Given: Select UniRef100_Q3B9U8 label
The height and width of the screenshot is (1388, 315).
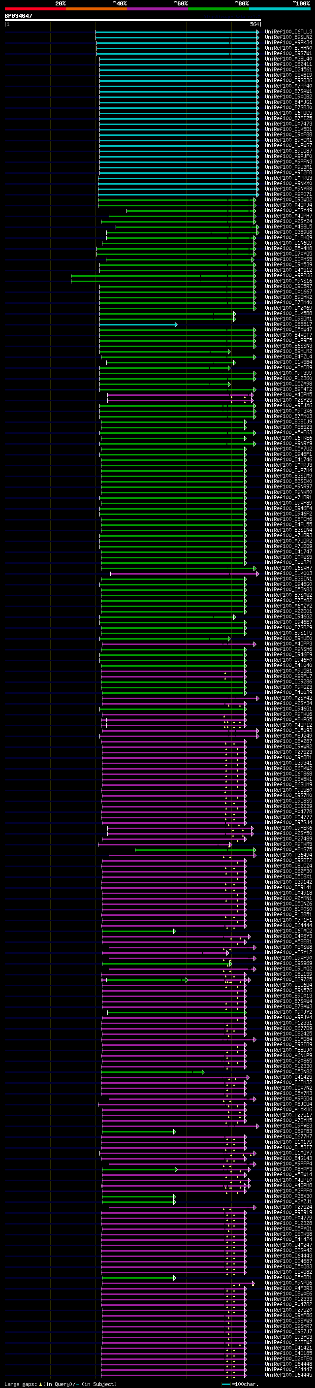Looking at the screenshot, I should 288,232.
